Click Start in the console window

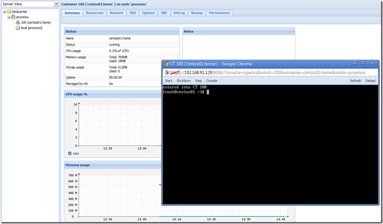[169, 81]
